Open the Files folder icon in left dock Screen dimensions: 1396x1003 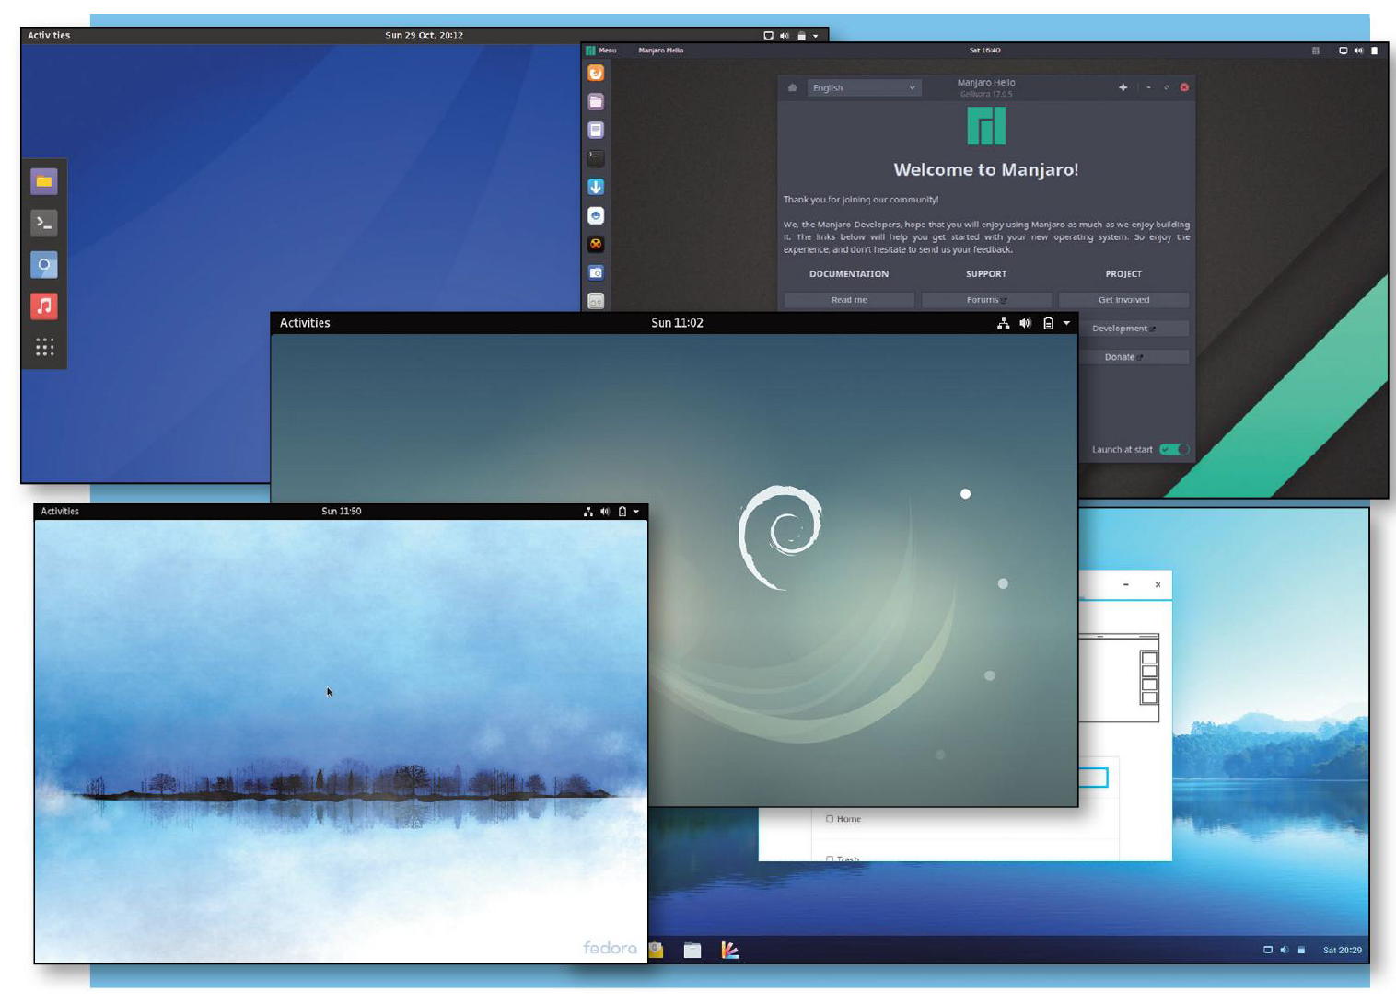pos(43,181)
